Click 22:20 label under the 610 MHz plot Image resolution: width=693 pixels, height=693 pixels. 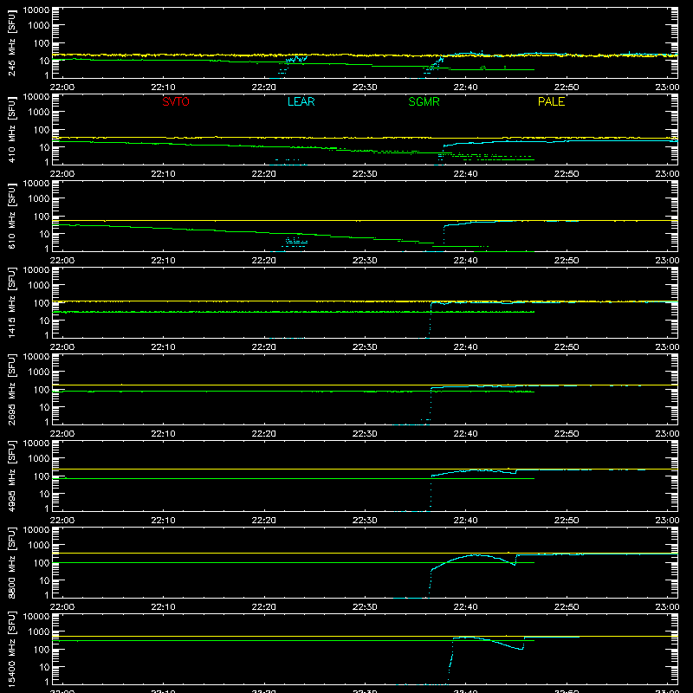[264, 261]
